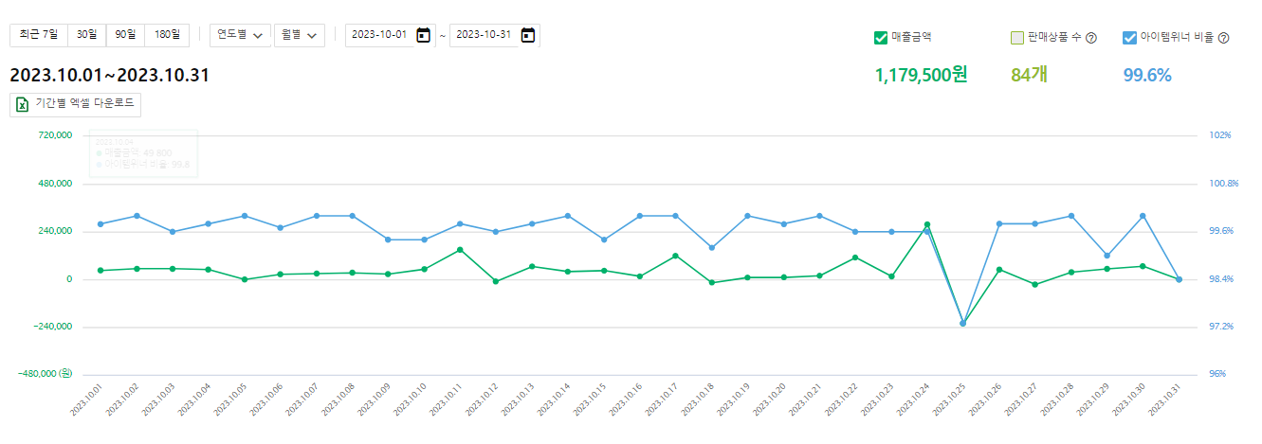
Task: Click the green Excel file icon
Action: pos(23,104)
